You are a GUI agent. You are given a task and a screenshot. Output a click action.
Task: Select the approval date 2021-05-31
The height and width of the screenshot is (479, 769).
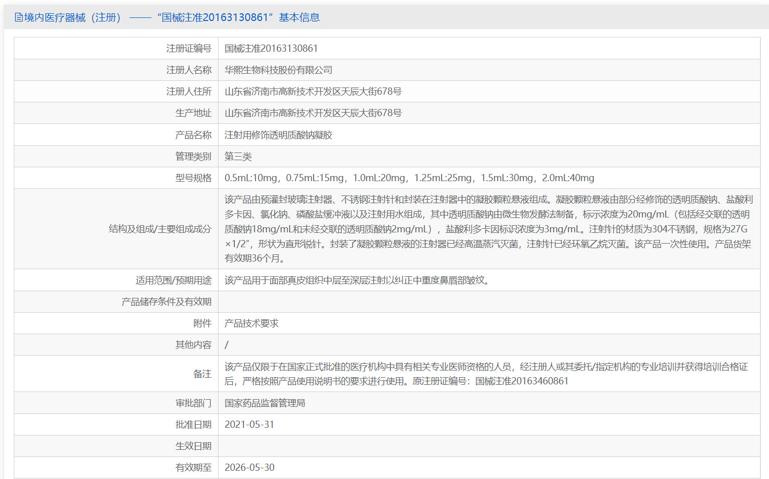pos(250,425)
